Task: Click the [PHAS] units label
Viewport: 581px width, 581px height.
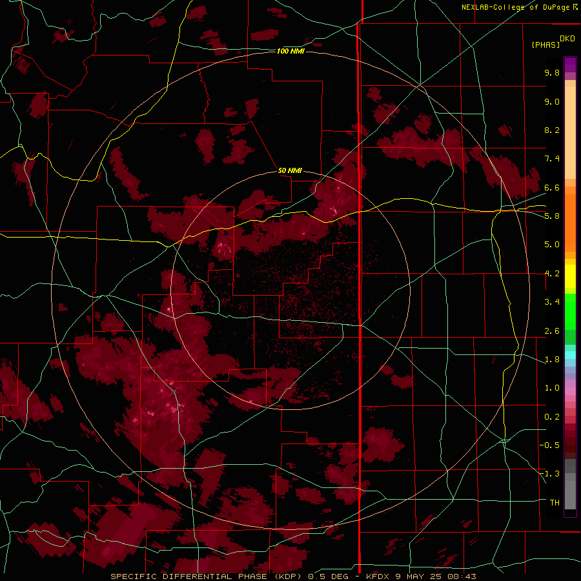Action: tap(545, 45)
